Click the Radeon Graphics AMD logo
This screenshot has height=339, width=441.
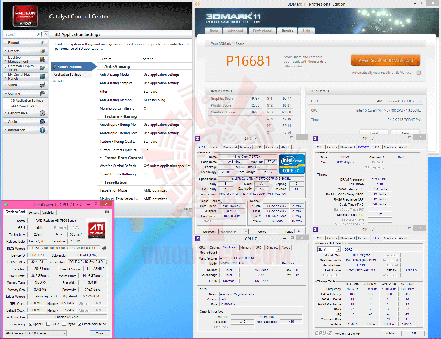(25, 16)
